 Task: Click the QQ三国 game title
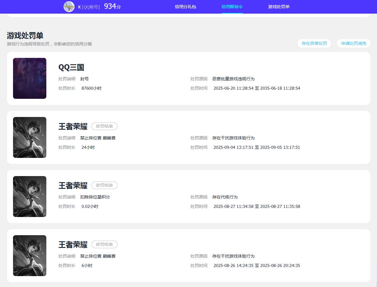point(71,67)
